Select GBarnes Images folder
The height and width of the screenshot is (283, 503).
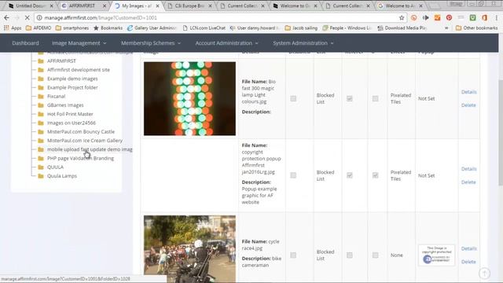[x=65, y=105]
